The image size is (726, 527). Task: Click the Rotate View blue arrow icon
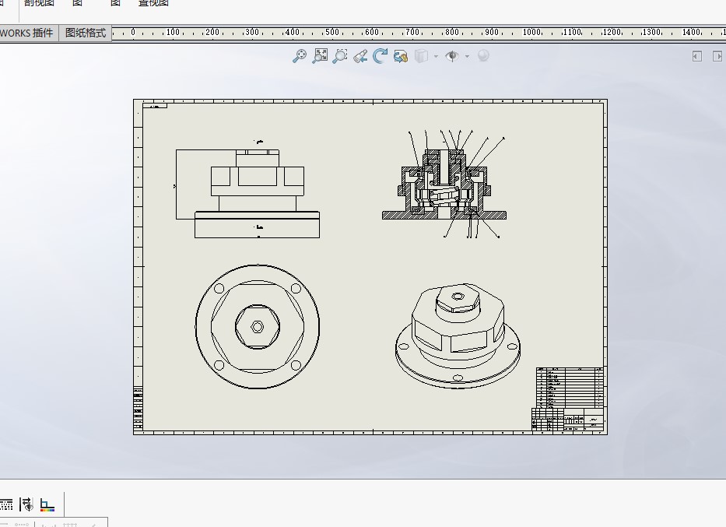381,56
